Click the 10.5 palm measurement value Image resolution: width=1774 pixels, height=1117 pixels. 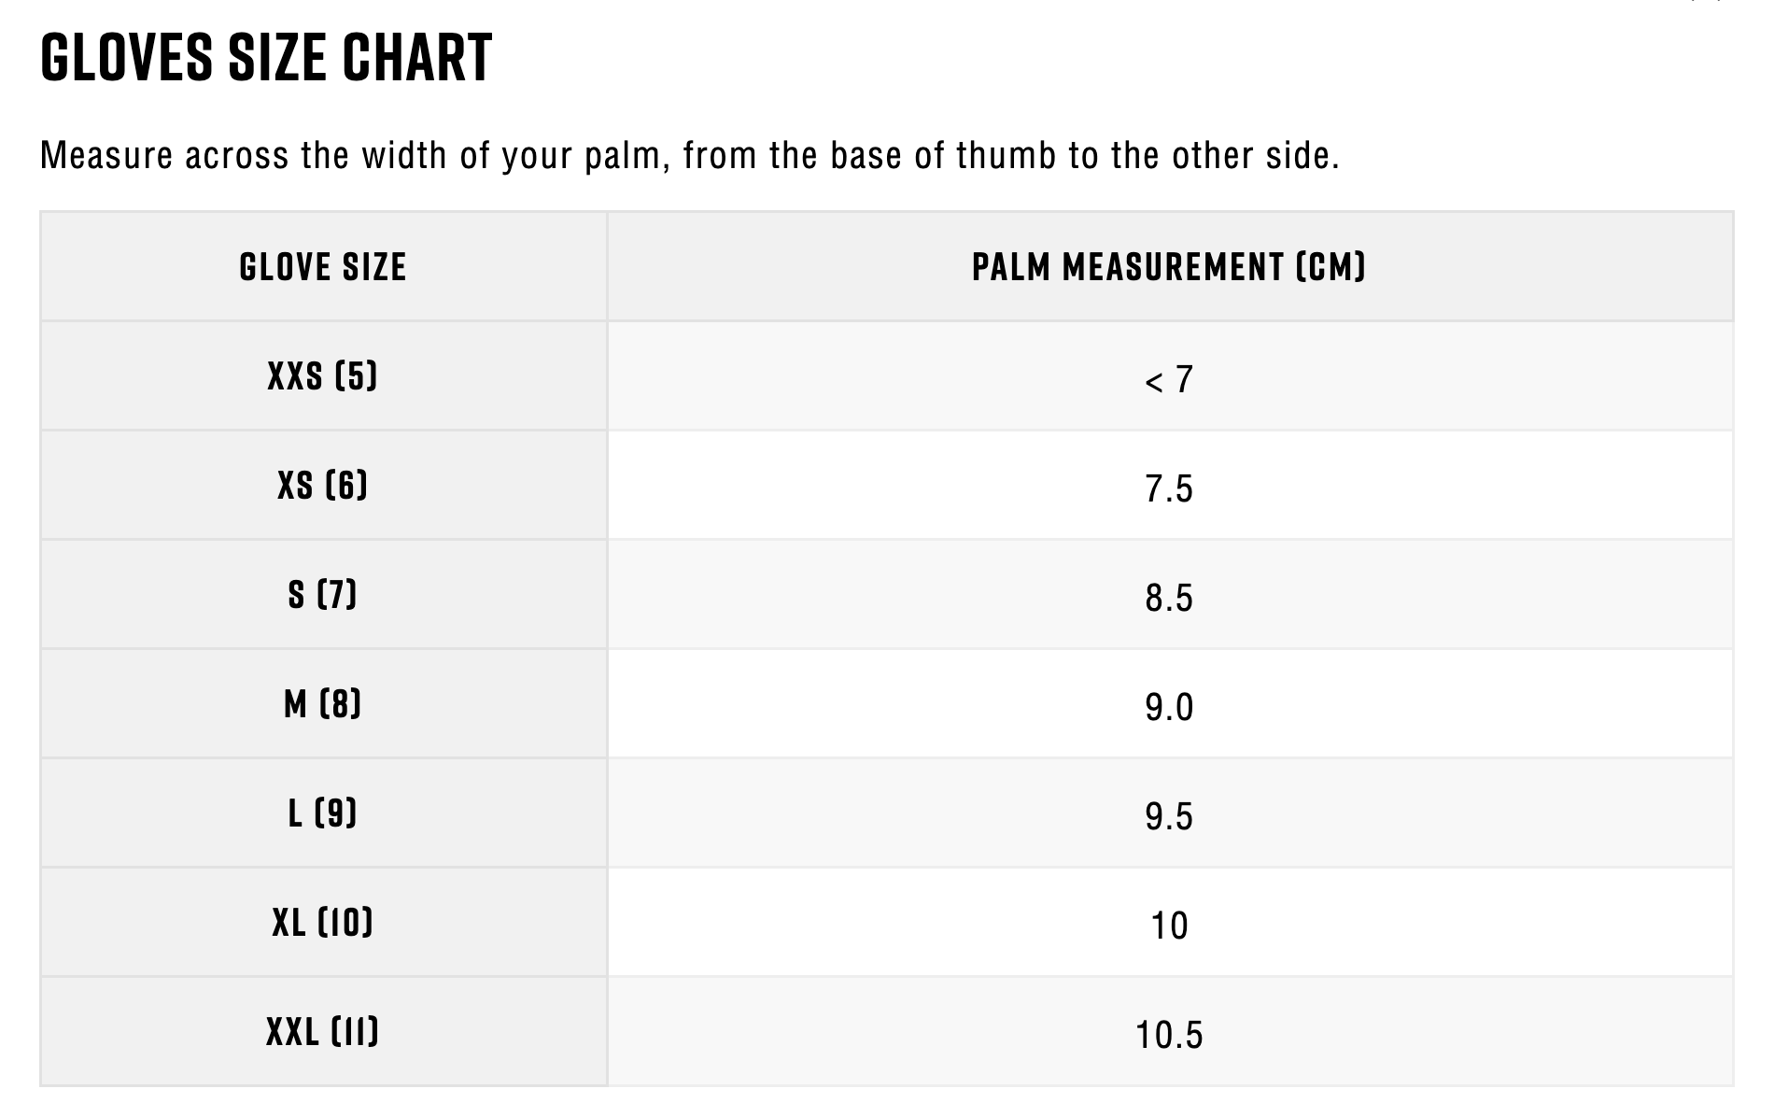1169,1036
